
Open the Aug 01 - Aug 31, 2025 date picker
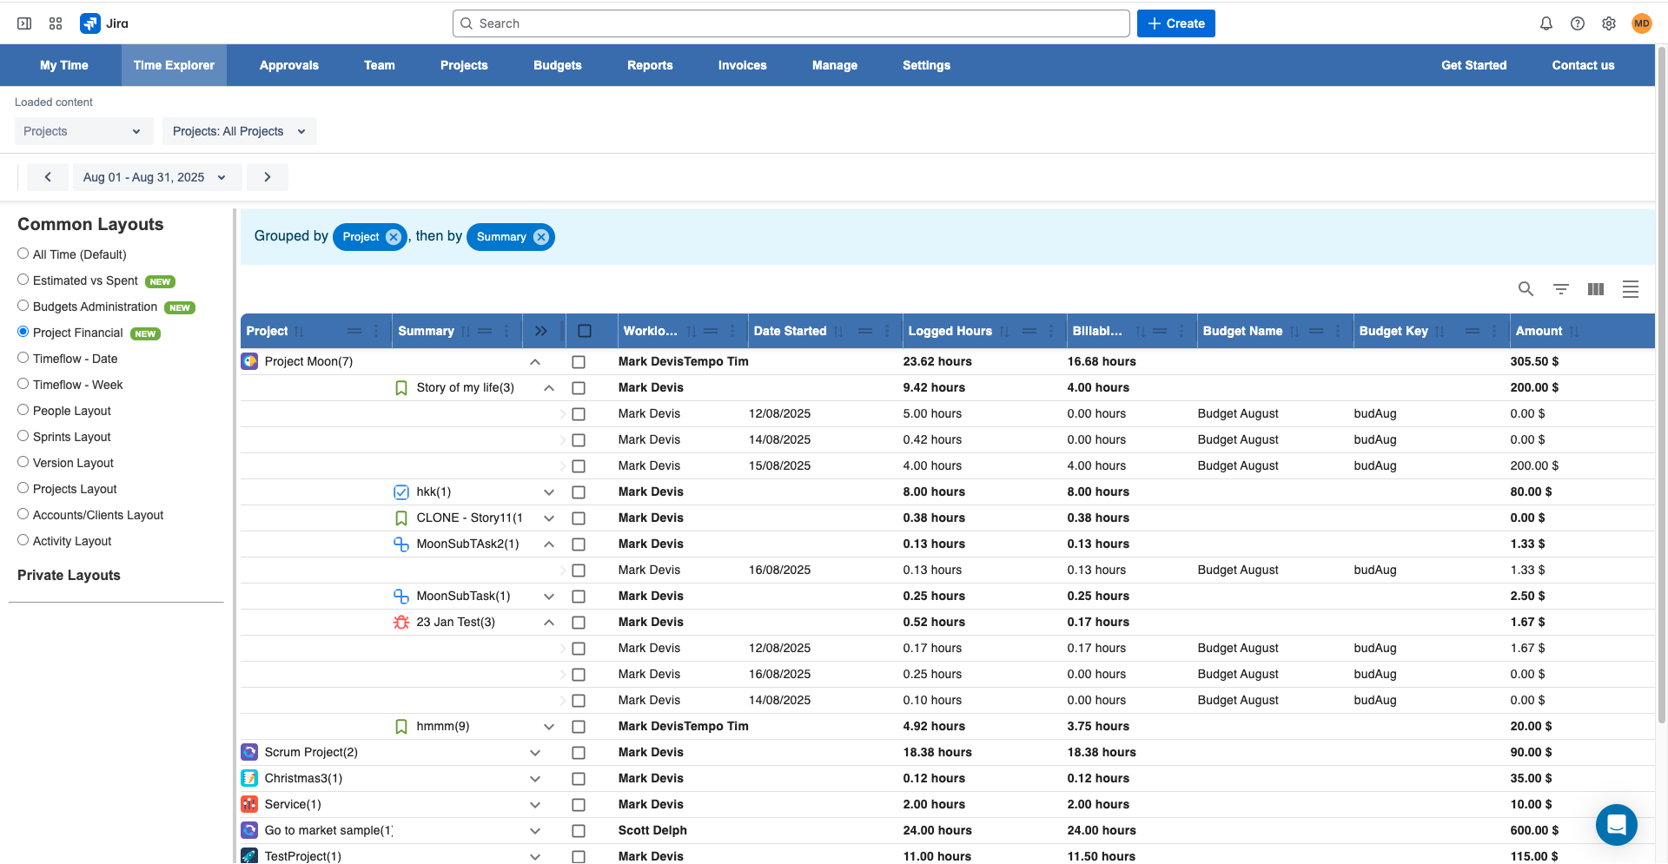click(x=156, y=177)
